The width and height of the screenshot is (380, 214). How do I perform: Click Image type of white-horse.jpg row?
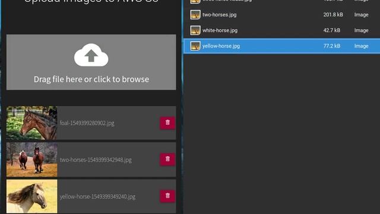[361, 30]
